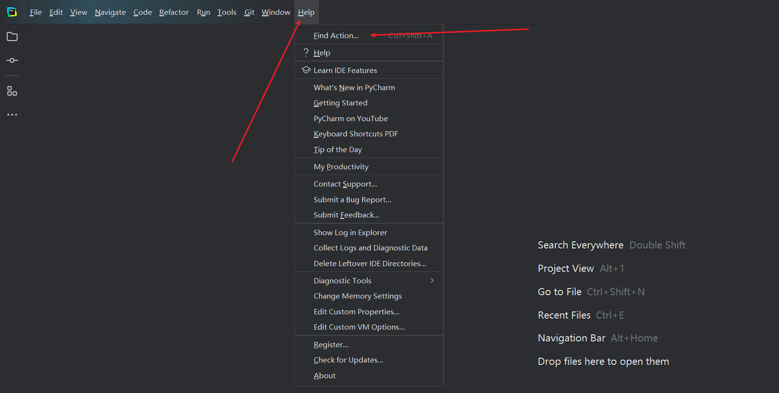Choose Delete Leftover IDE Directories...

coord(369,263)
